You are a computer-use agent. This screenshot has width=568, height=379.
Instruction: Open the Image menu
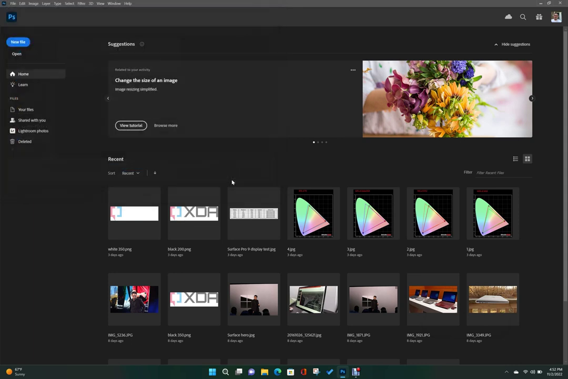(x=33, y=3)
